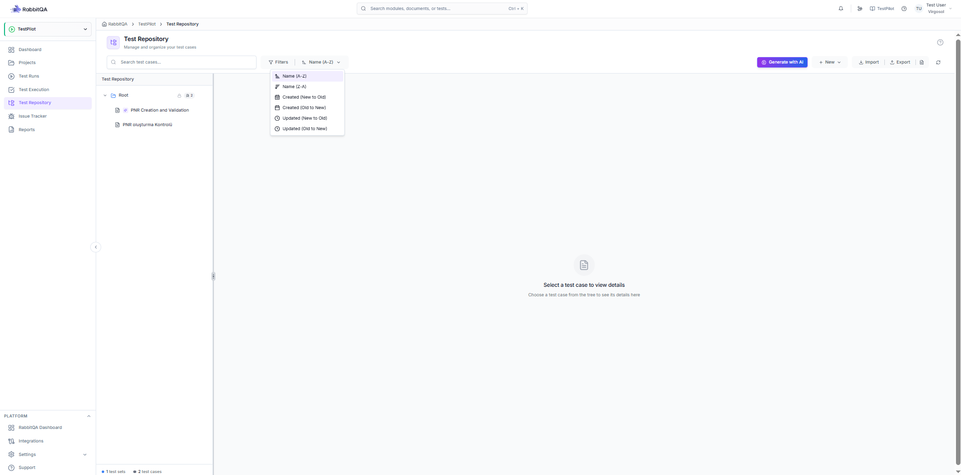
Task: Click the TU user avatar
Action: pos(918,9)
